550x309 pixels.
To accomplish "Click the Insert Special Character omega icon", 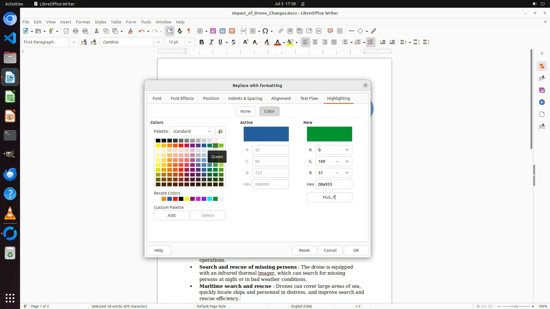I will pos(265,31).
